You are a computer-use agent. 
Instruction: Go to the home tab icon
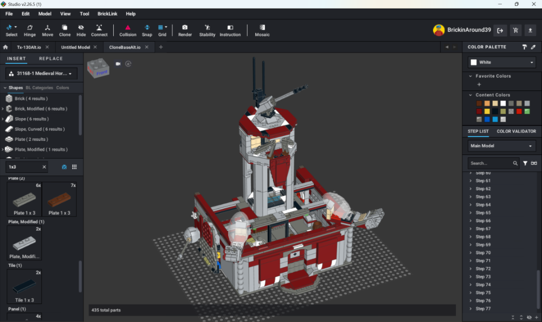point(5,47)
